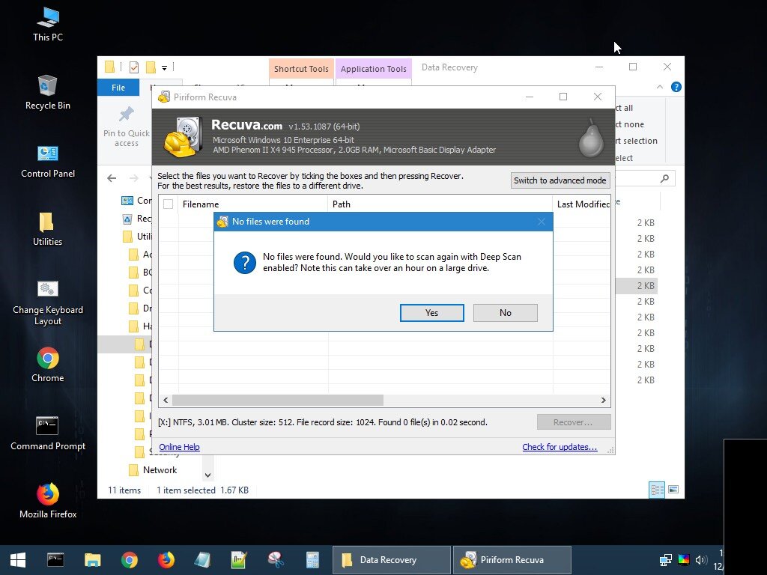Open Explorer help question mark icon
The height and width of the screenshot is (575, 767).
click(x=676, y=87)
